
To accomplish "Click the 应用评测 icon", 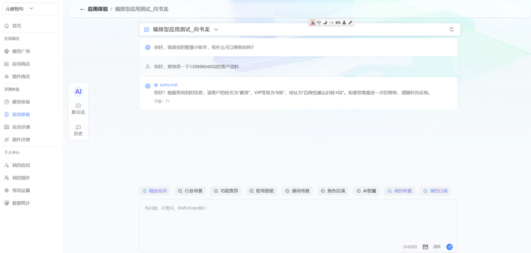I will 7,127.
